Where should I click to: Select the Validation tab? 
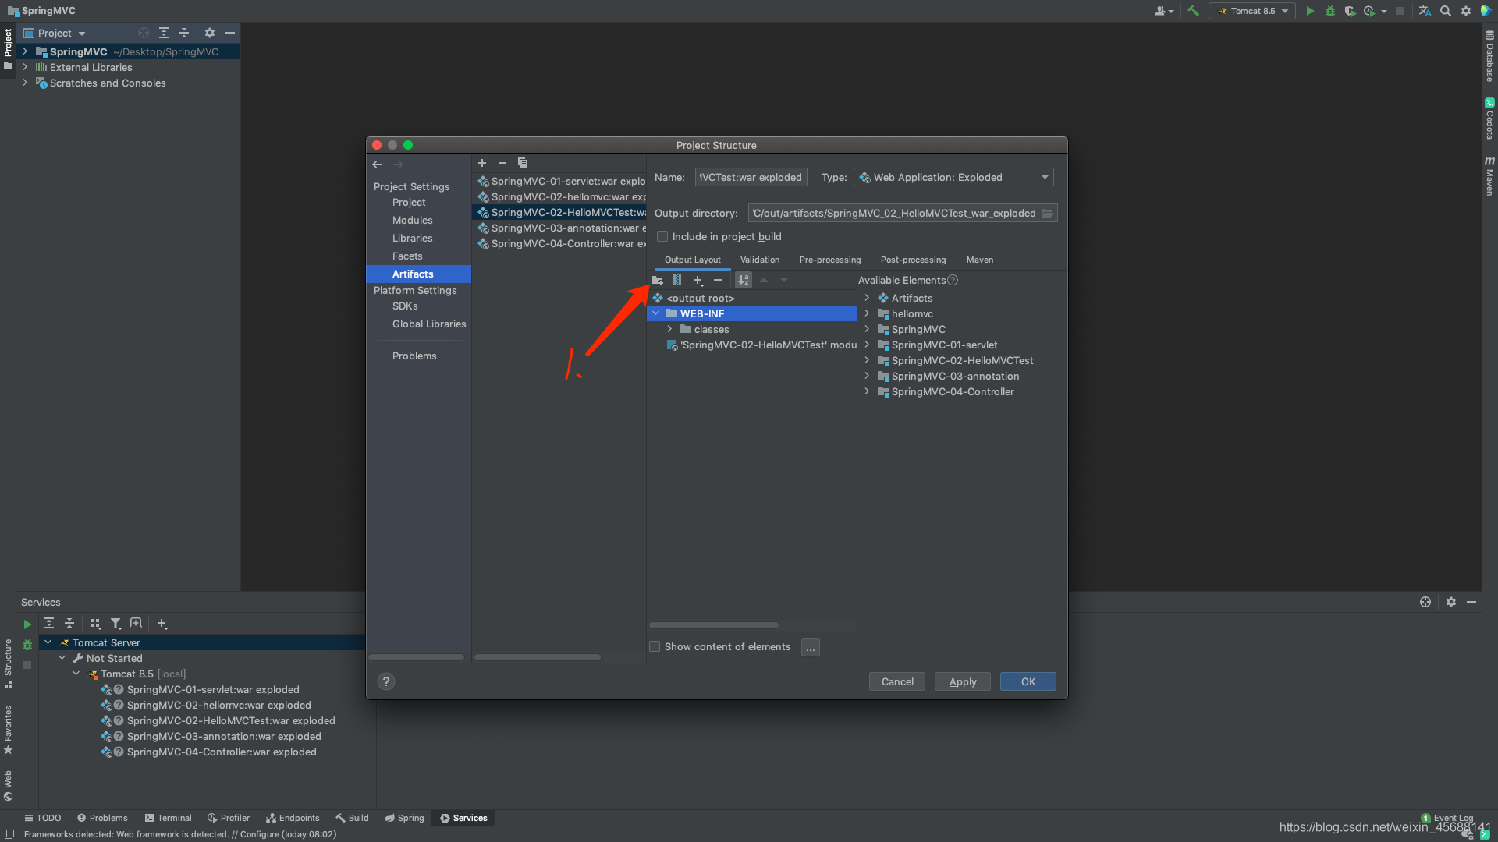click(x=759, y=258)
